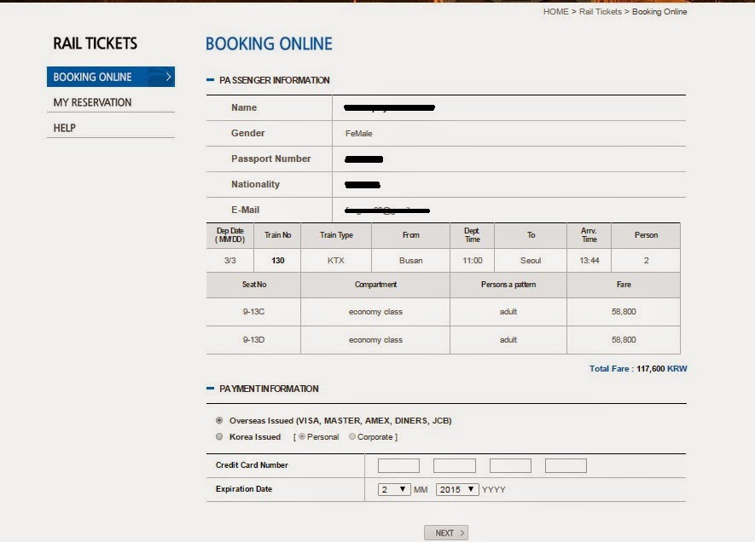Click the third credit card number box
The height and width of the screenshot is (542, 755).
[x=510, y=465]
